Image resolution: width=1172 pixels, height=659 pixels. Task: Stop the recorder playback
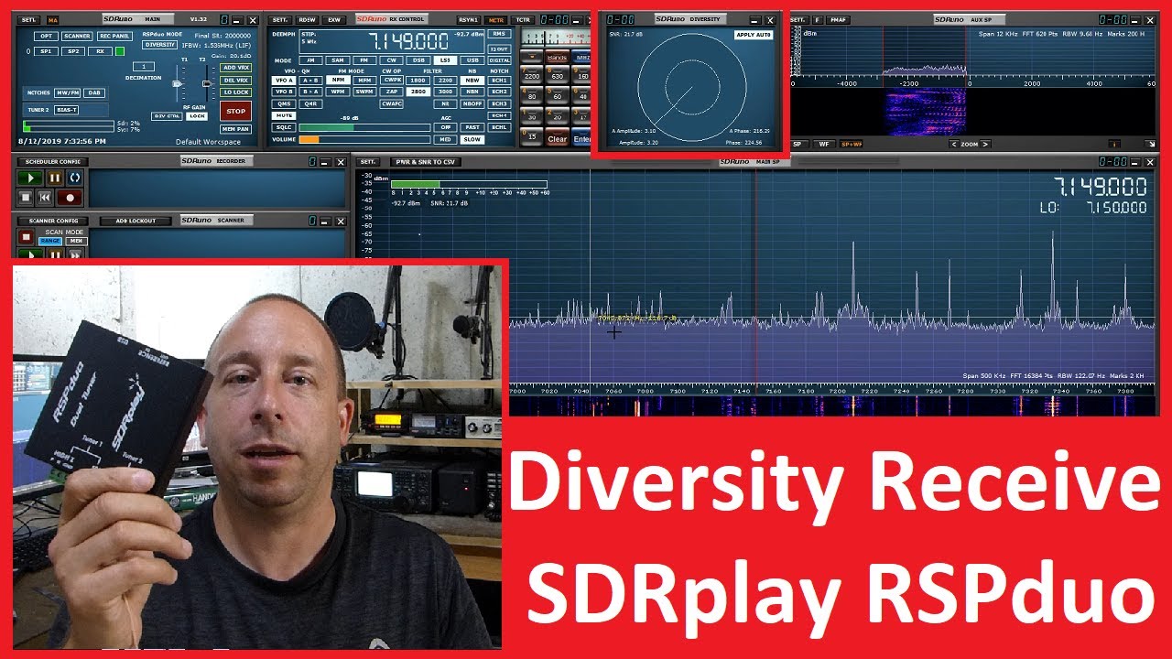coord(26,198)
